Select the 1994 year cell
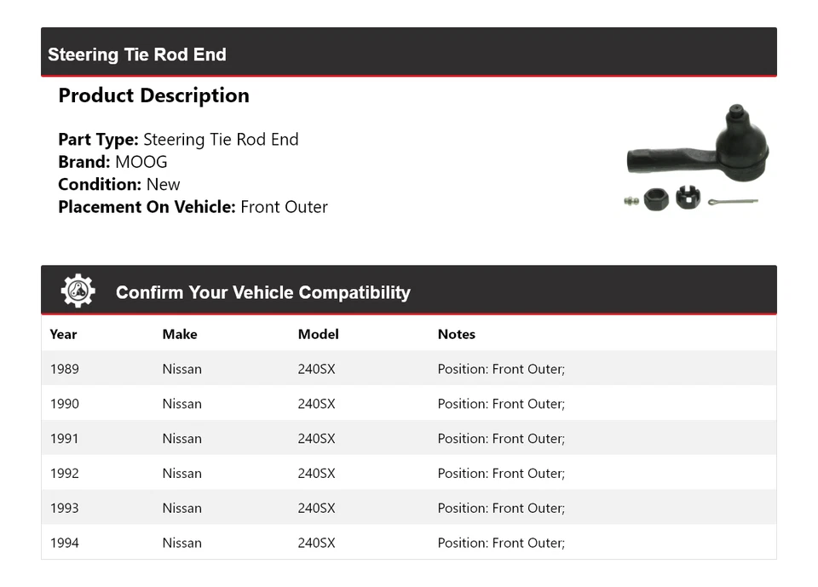Viewport: 818px width, 587px height. (65, 543)
